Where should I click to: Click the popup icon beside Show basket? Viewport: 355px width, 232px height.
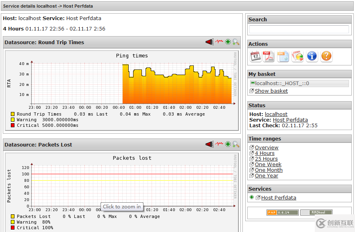[x=252, y=91]
